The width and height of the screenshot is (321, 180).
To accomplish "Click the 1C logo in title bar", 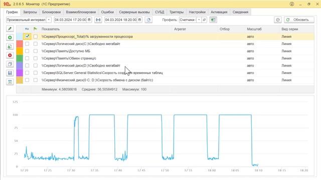I will pos(7,4).
